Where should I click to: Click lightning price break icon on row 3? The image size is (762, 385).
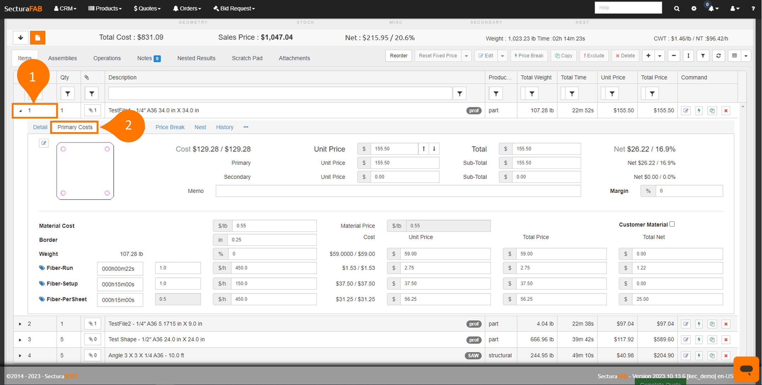click(699, 340)
